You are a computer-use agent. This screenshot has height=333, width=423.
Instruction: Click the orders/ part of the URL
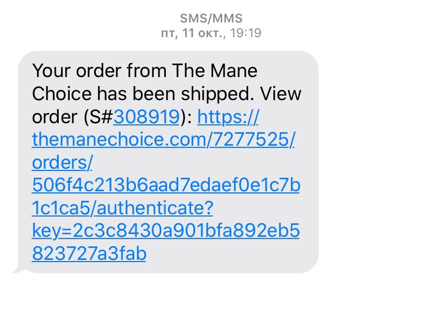tap(62, 163)
